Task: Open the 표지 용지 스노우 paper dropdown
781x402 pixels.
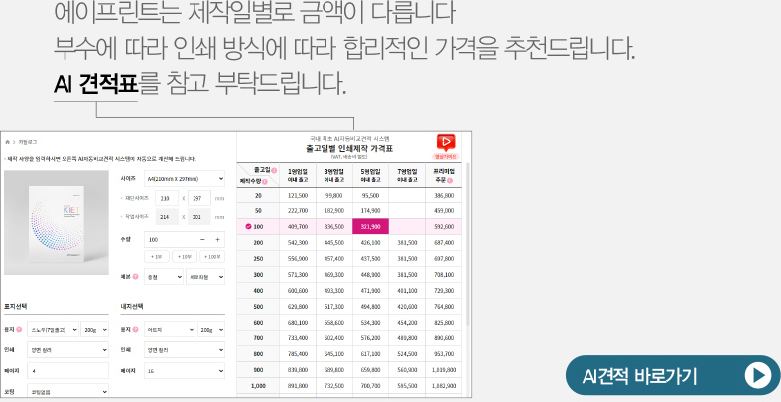Action: point(53,330)
